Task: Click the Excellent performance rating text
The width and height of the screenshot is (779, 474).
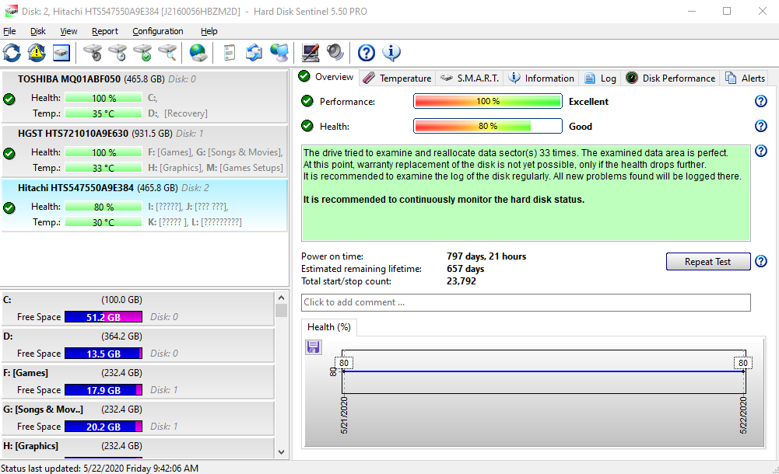Action: pyautogui.click(x=588, y=102)
